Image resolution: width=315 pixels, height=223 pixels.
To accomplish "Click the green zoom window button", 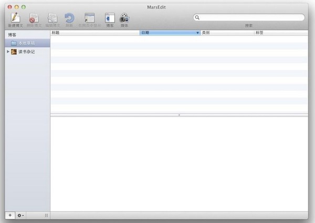I will point(24,7).
